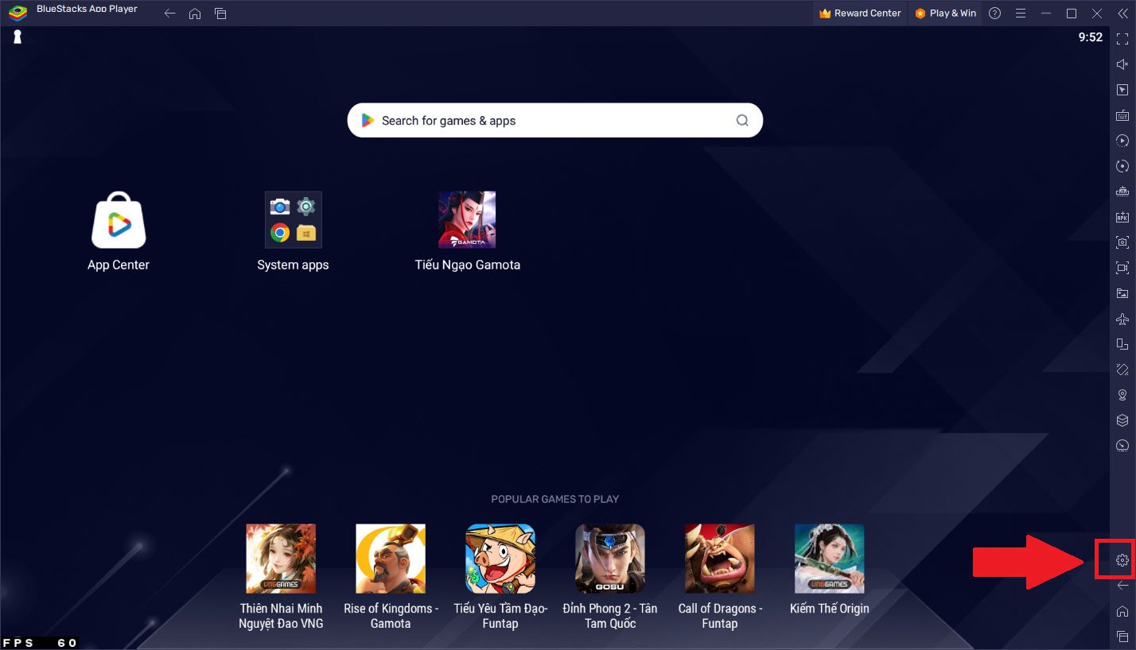Click the magnifier icon in search bar
This screenshot has width=1136, height=650.
pyautogui.click(x=742, y=121)
